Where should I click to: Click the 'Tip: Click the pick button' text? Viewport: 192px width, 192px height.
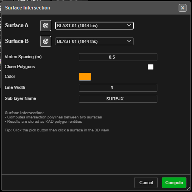(x=57, y=130)
